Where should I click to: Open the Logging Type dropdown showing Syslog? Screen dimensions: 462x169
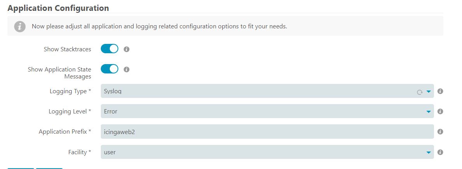[x=267, y=91]
